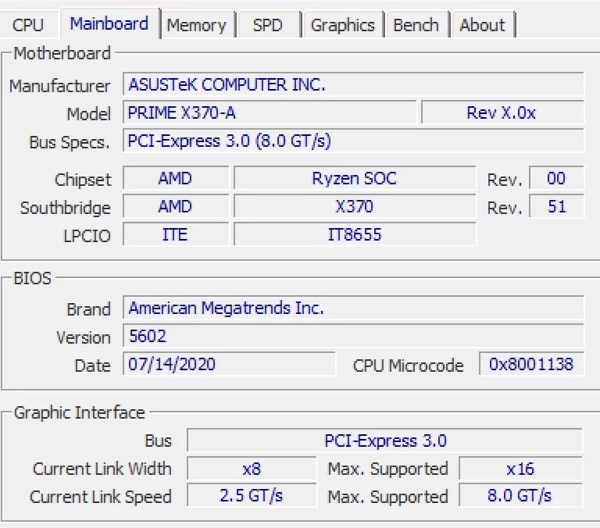Click the Graphic Interface group heading

79,413
